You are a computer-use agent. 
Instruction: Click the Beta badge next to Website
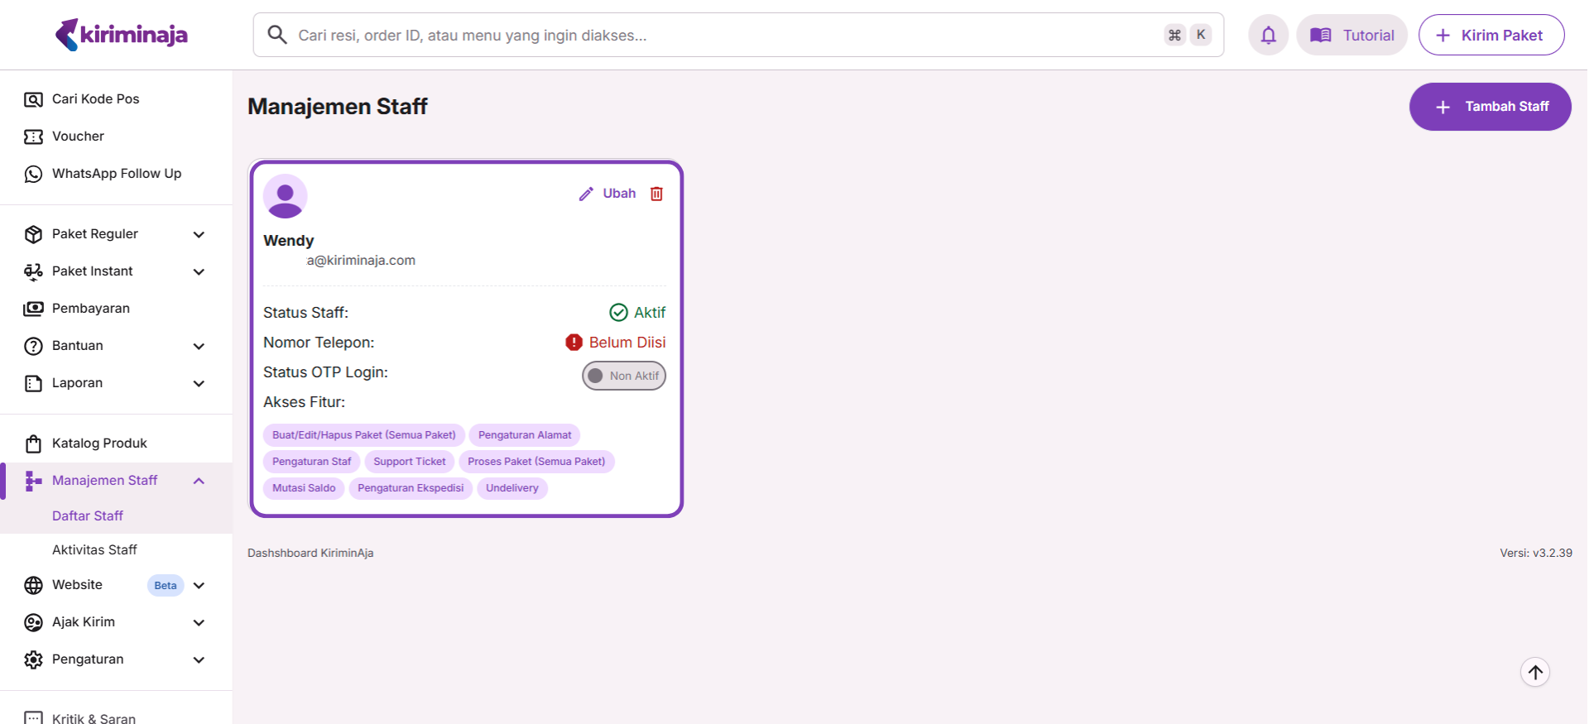click(x=166, y=585)
